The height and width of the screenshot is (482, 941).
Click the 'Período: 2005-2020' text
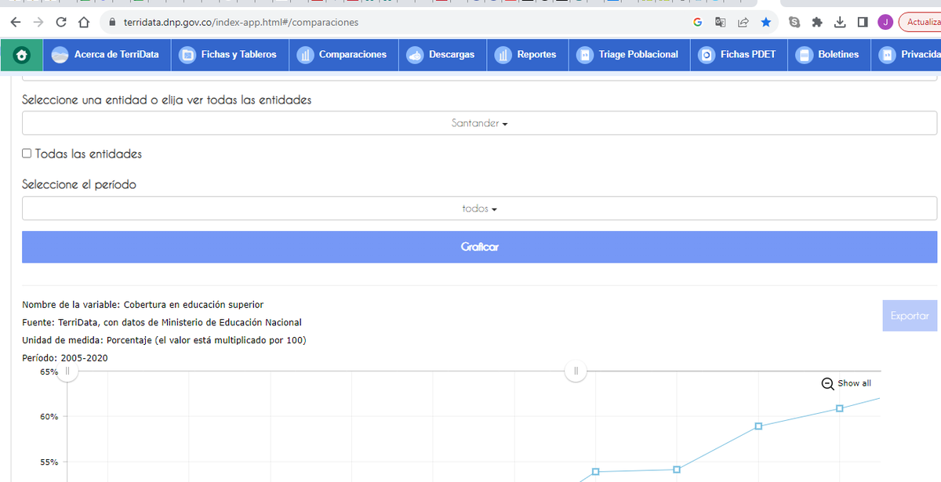click(x=65, y=358)
